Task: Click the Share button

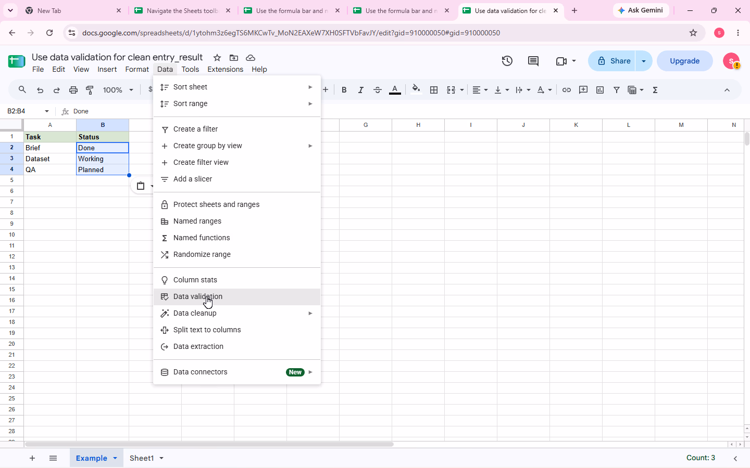Action: coord(612,61)
